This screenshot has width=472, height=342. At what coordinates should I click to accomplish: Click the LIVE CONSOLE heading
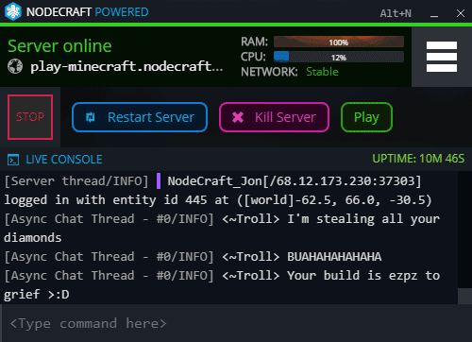(x=64, y=160)
